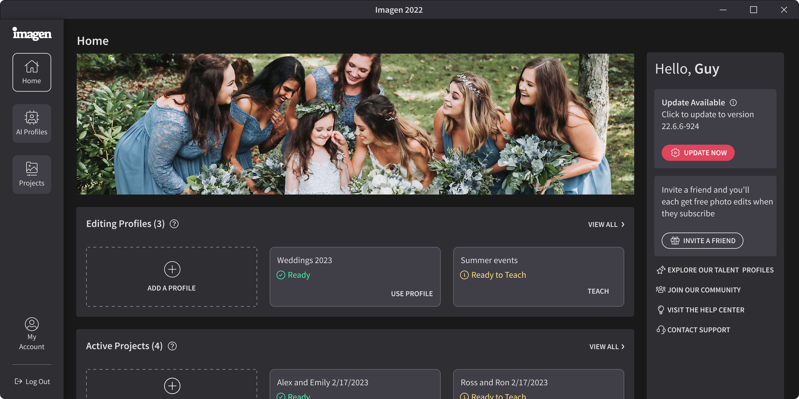Click the star icon beside Explore Our Talent Profiles

coord(661,270)
